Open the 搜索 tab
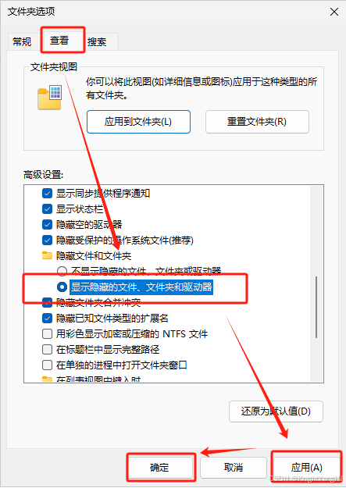The image size is (346, 488). (x=97, y=41)
